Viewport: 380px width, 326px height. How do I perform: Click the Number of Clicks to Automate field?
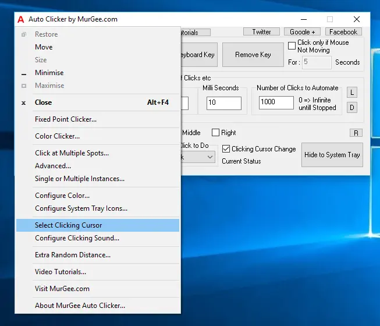click(x=276, y=102)
